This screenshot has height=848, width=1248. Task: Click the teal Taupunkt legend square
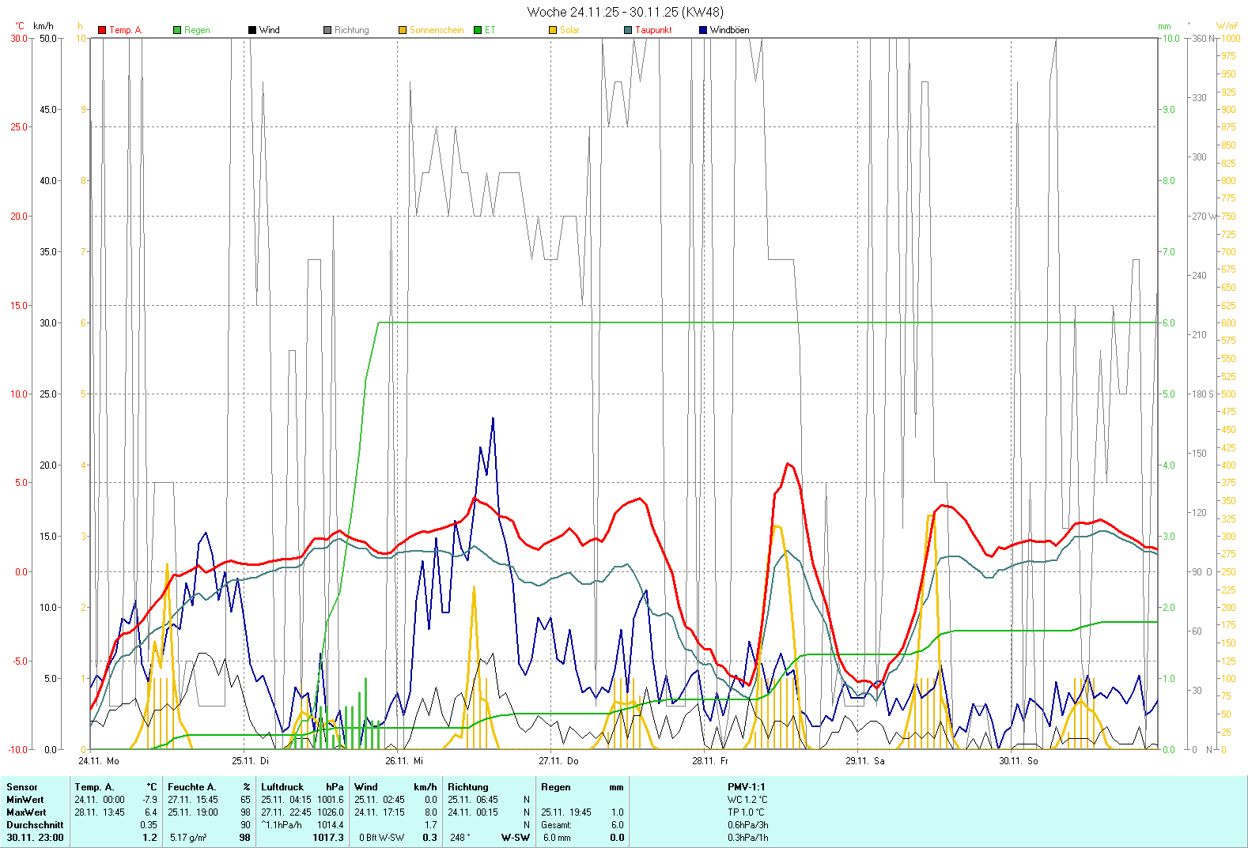tap(628, 30)
